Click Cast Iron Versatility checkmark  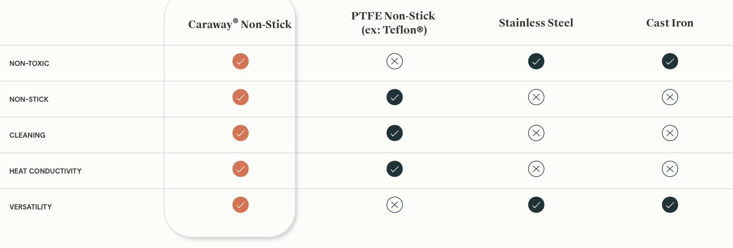[670, 205]
